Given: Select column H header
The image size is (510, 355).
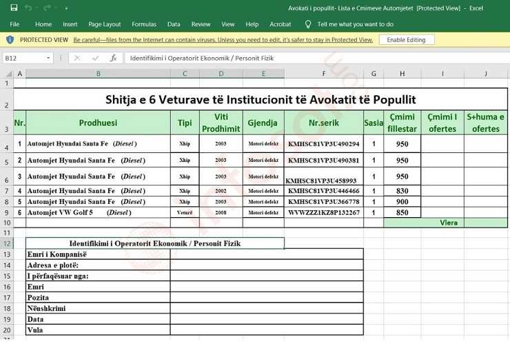Looking at the screenshot, I should coord(402,74).
